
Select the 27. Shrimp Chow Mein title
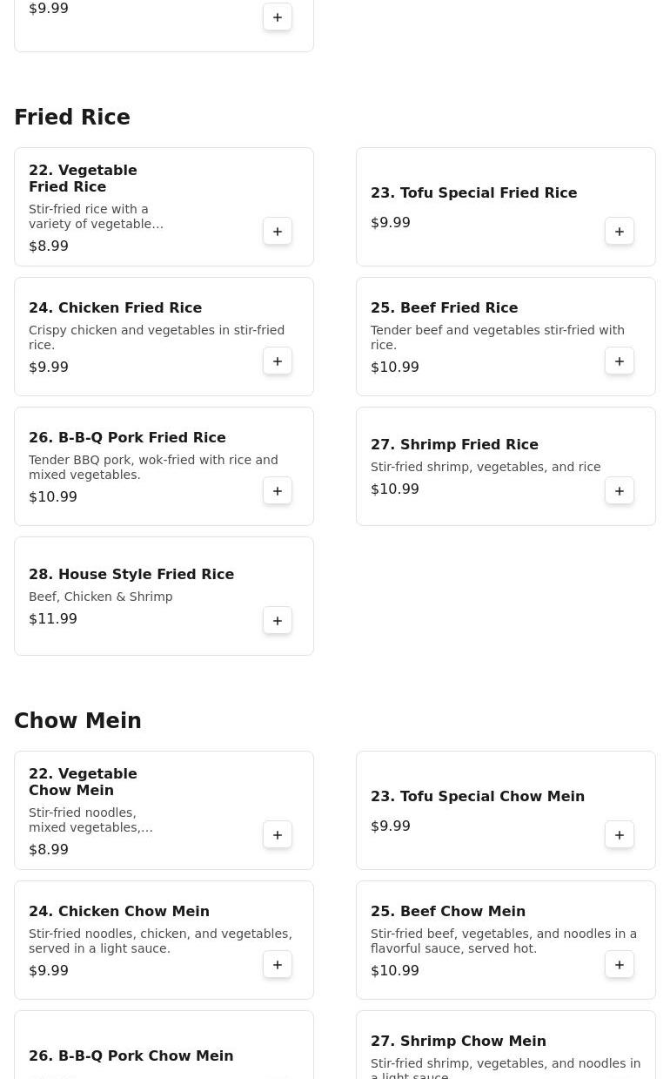coord(459,1042)
